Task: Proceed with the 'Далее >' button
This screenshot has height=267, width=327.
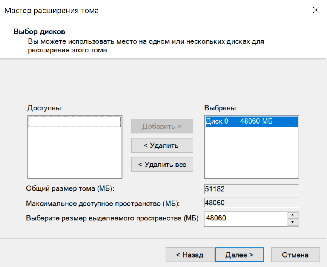Action: click(x=239, y=255)
